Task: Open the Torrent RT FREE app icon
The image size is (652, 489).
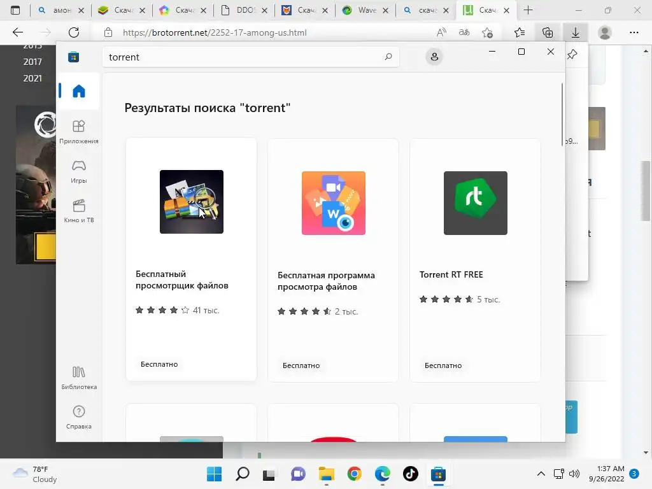Action: click(475, 203)
